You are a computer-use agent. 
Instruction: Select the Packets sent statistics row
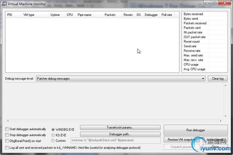[x=205, y=28]
